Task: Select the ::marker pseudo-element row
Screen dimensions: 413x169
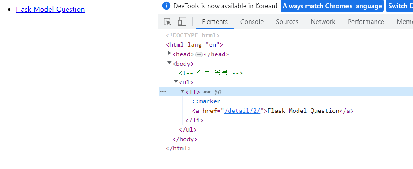Action: coord(206,101)
